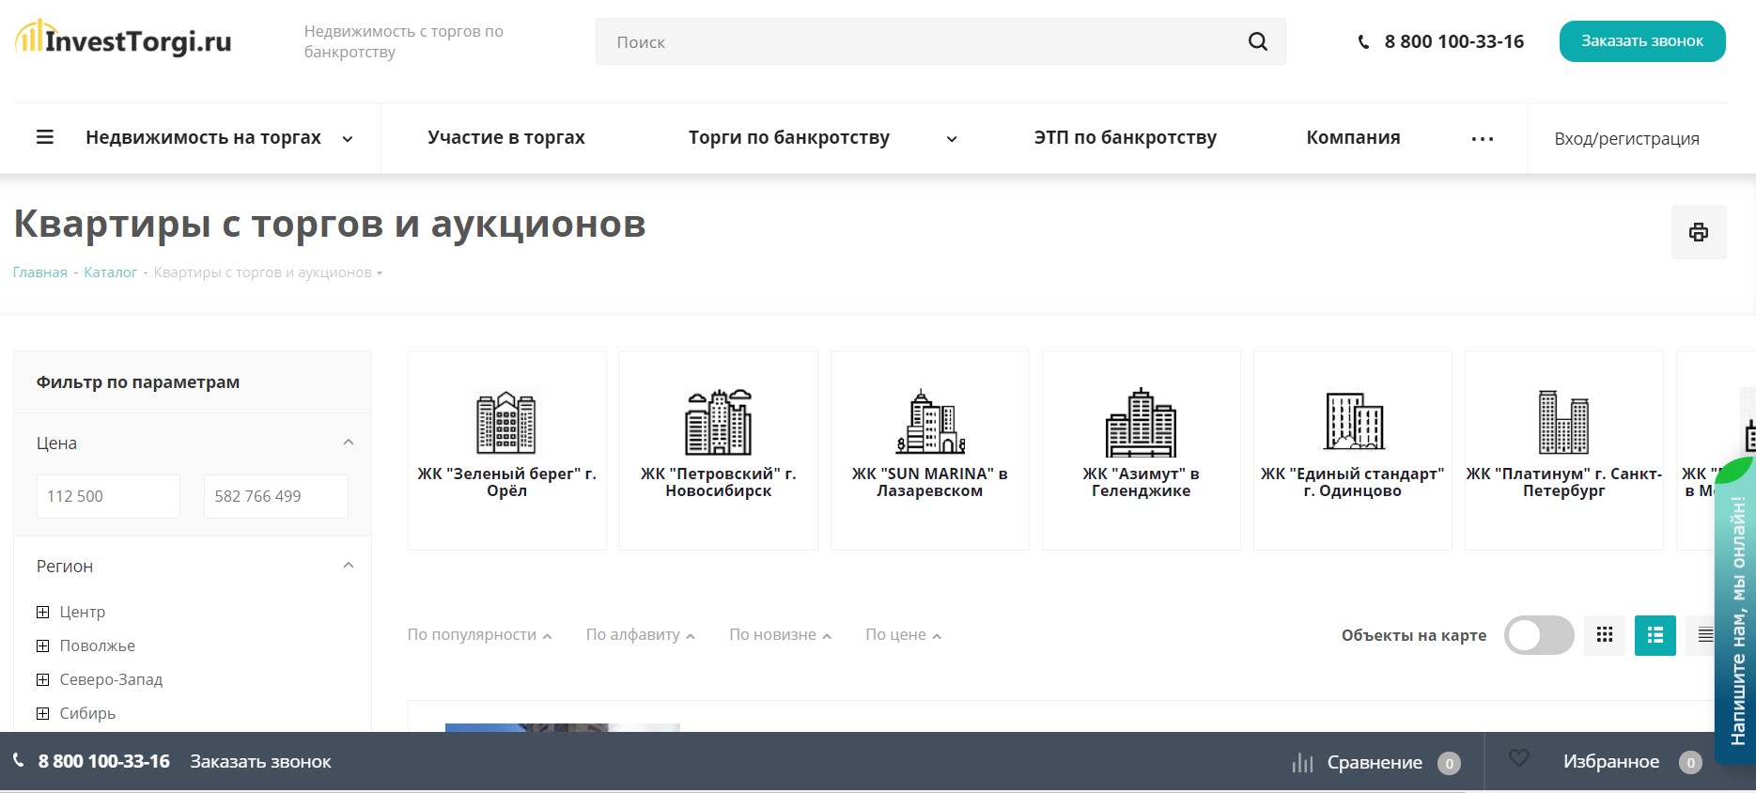Expand the Центр region node
The height and width of the screenshot is (793, 1756).
click(42, 612)
